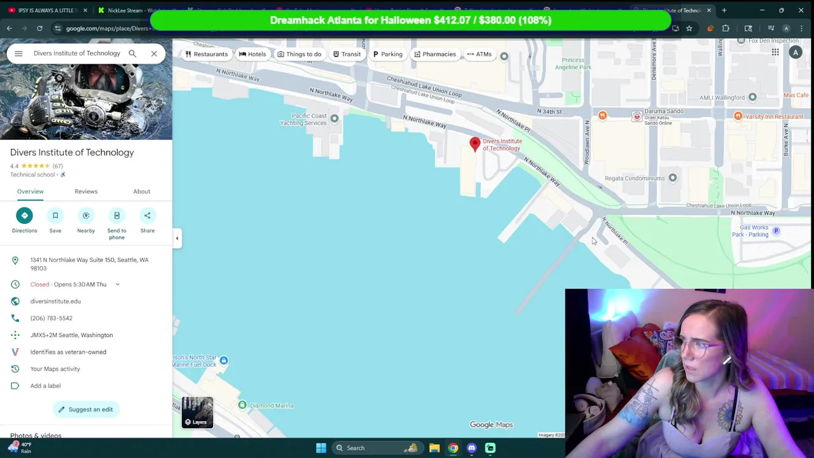Open the Google apps grid
The width and height of the screenshot is (814, 458).
[775, 53]
